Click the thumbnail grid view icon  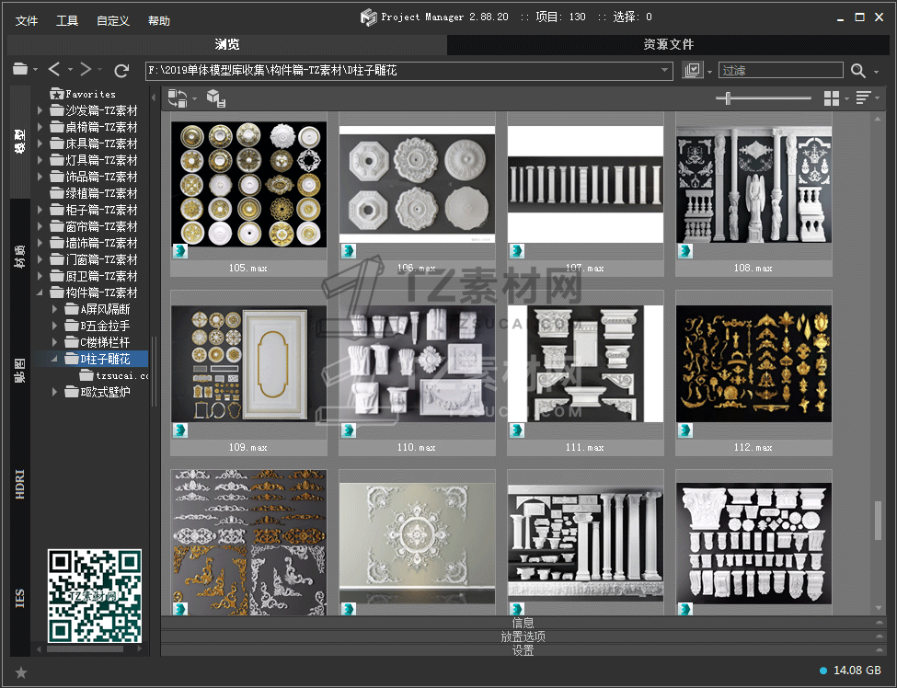(832, 98)
